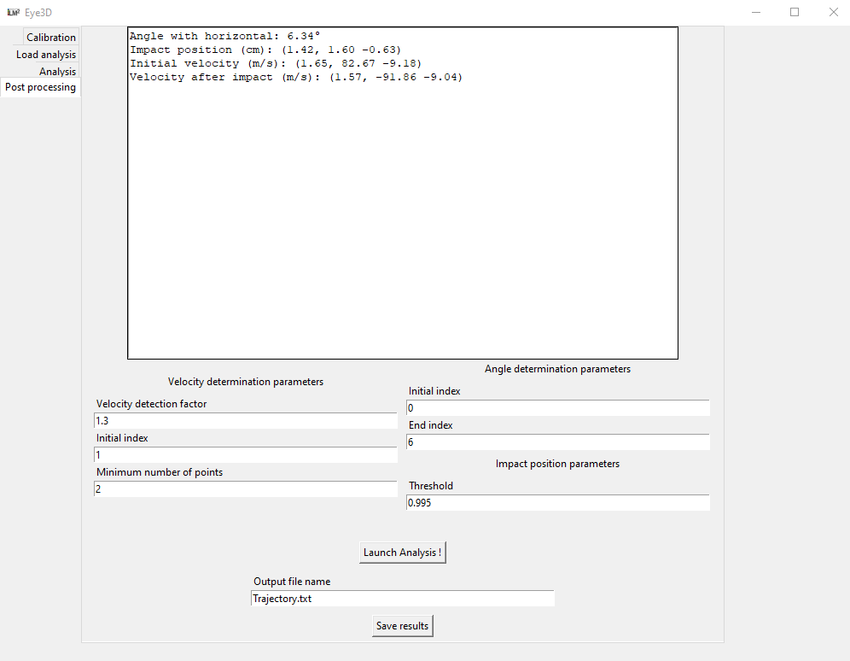Click the Launch Analysis ! button
Image resolution: width=850 pixels, height=661 pixels.
tap(402, 553)
